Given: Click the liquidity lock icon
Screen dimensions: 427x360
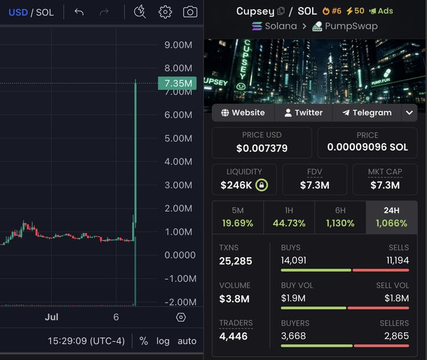Looking at the screenshot, I should click(x=261, y=185).
